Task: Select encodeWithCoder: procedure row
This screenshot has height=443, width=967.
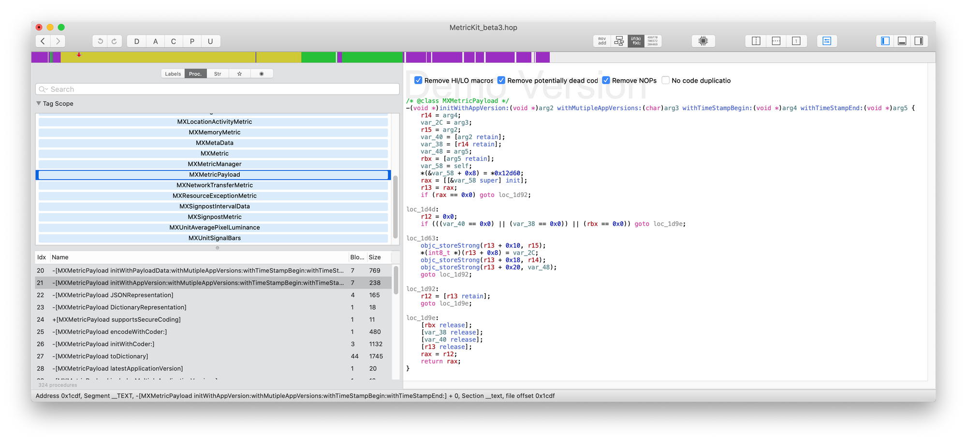Action: pos(213,332)
